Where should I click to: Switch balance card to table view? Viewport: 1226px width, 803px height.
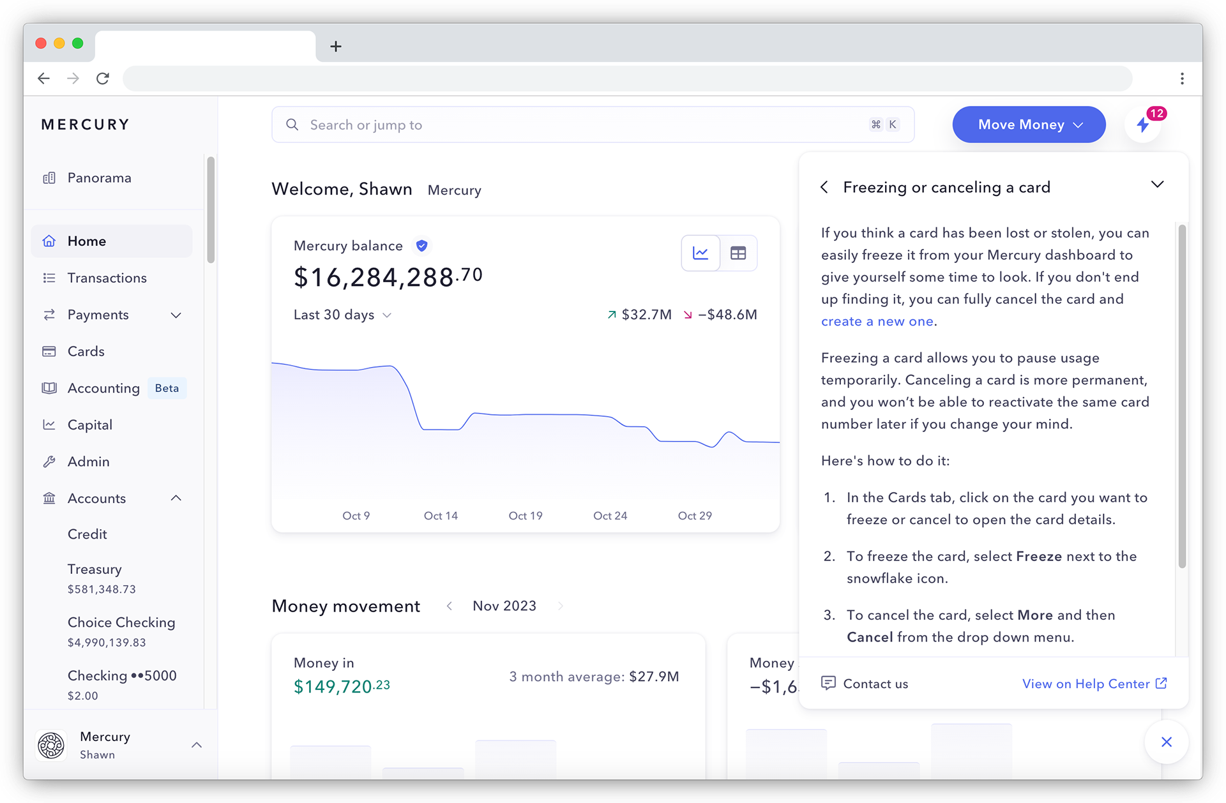coord(738,253)
